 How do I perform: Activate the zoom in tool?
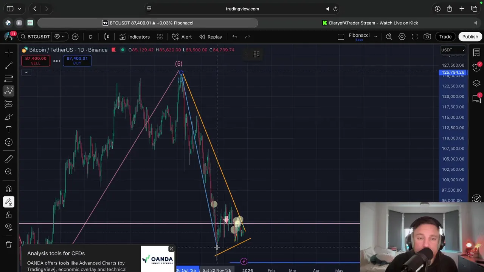(x=9, y=172)
